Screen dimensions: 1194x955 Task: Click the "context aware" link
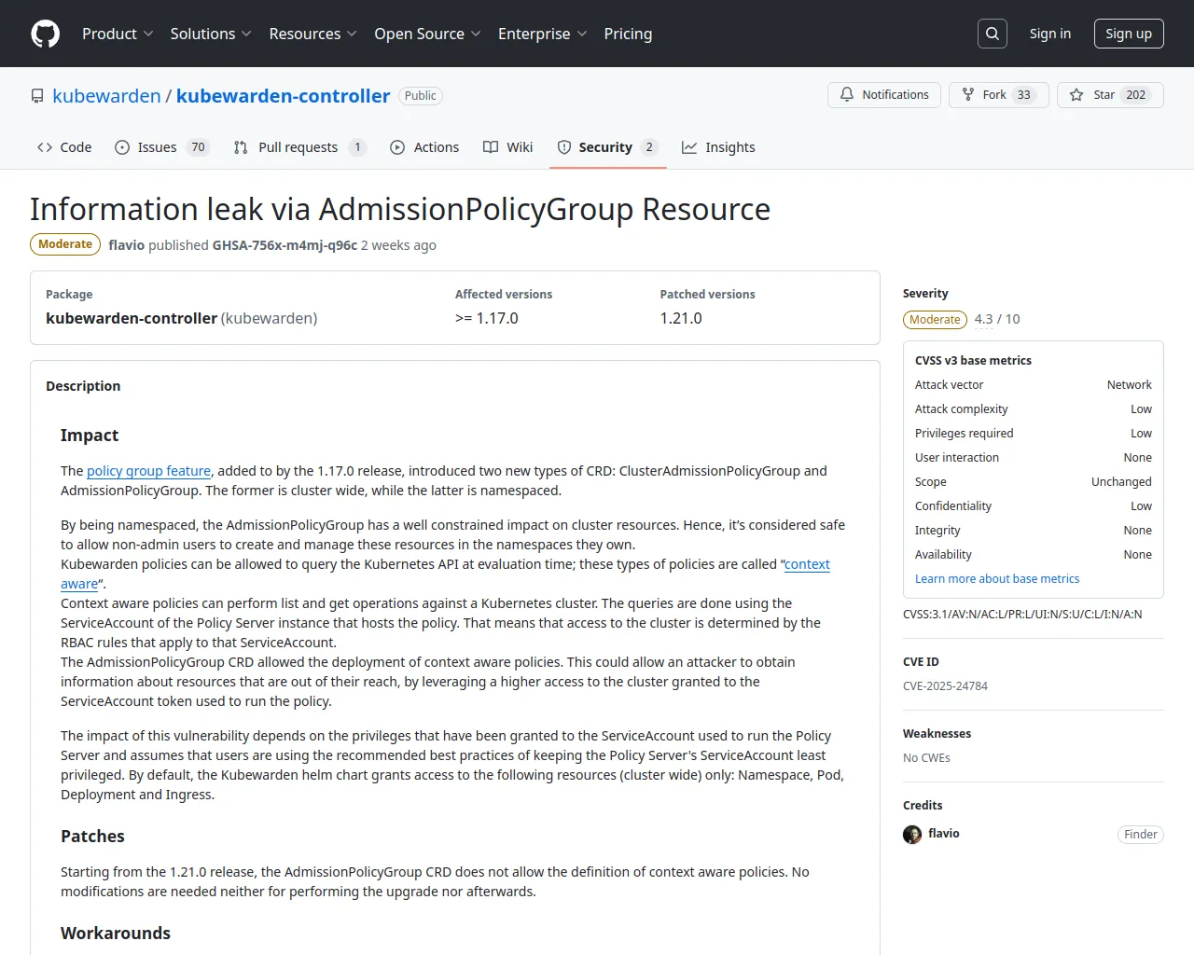point(807,564)
